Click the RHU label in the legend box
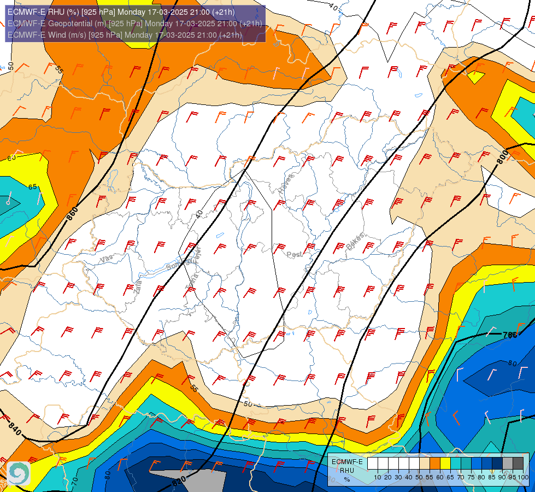Viewport: 535px width, 492px height. [347, 471]
